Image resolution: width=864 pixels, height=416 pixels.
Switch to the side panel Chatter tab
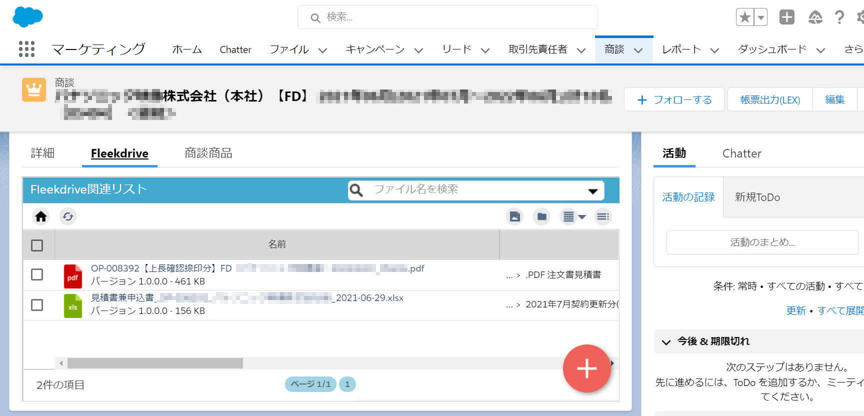(x=742, y=153)
